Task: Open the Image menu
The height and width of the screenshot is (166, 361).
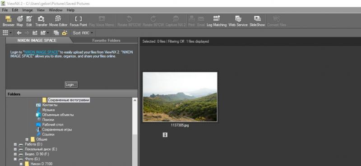Action: 28,10
